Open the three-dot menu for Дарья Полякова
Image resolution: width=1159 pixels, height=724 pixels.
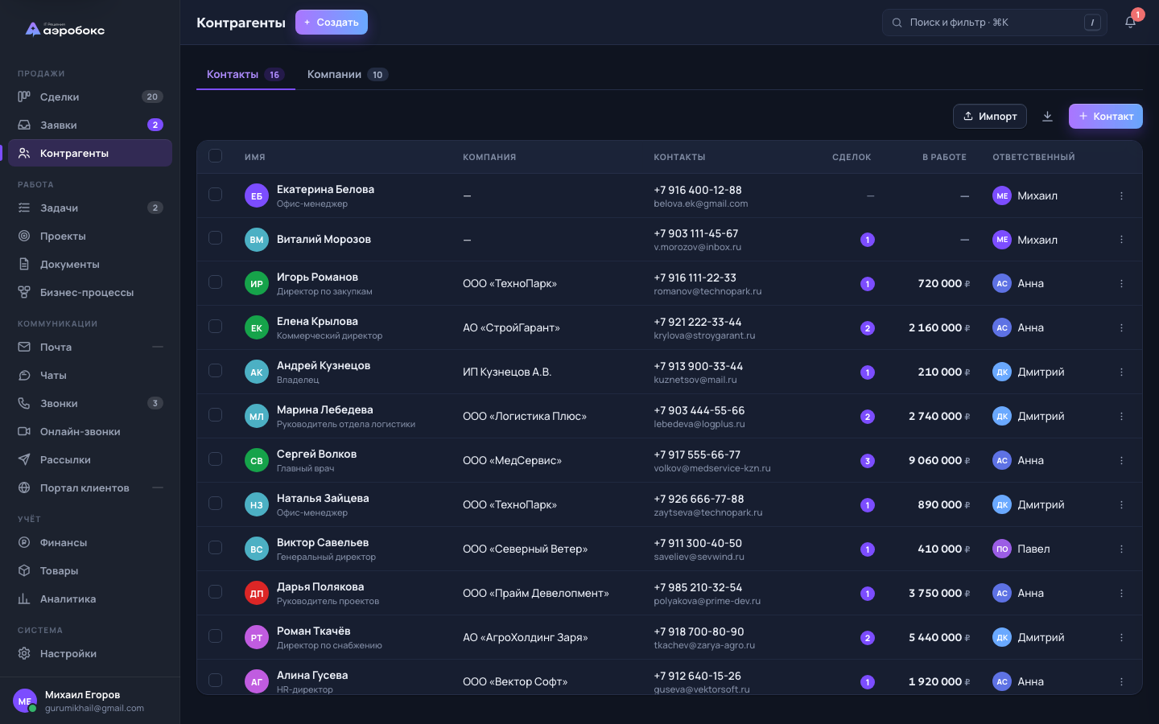(x=1121, y=593)
